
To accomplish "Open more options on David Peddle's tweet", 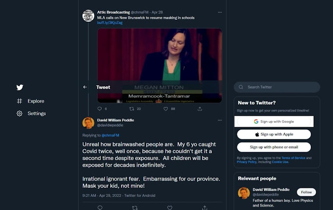I will pyautogui.click(x=219, y=120).
